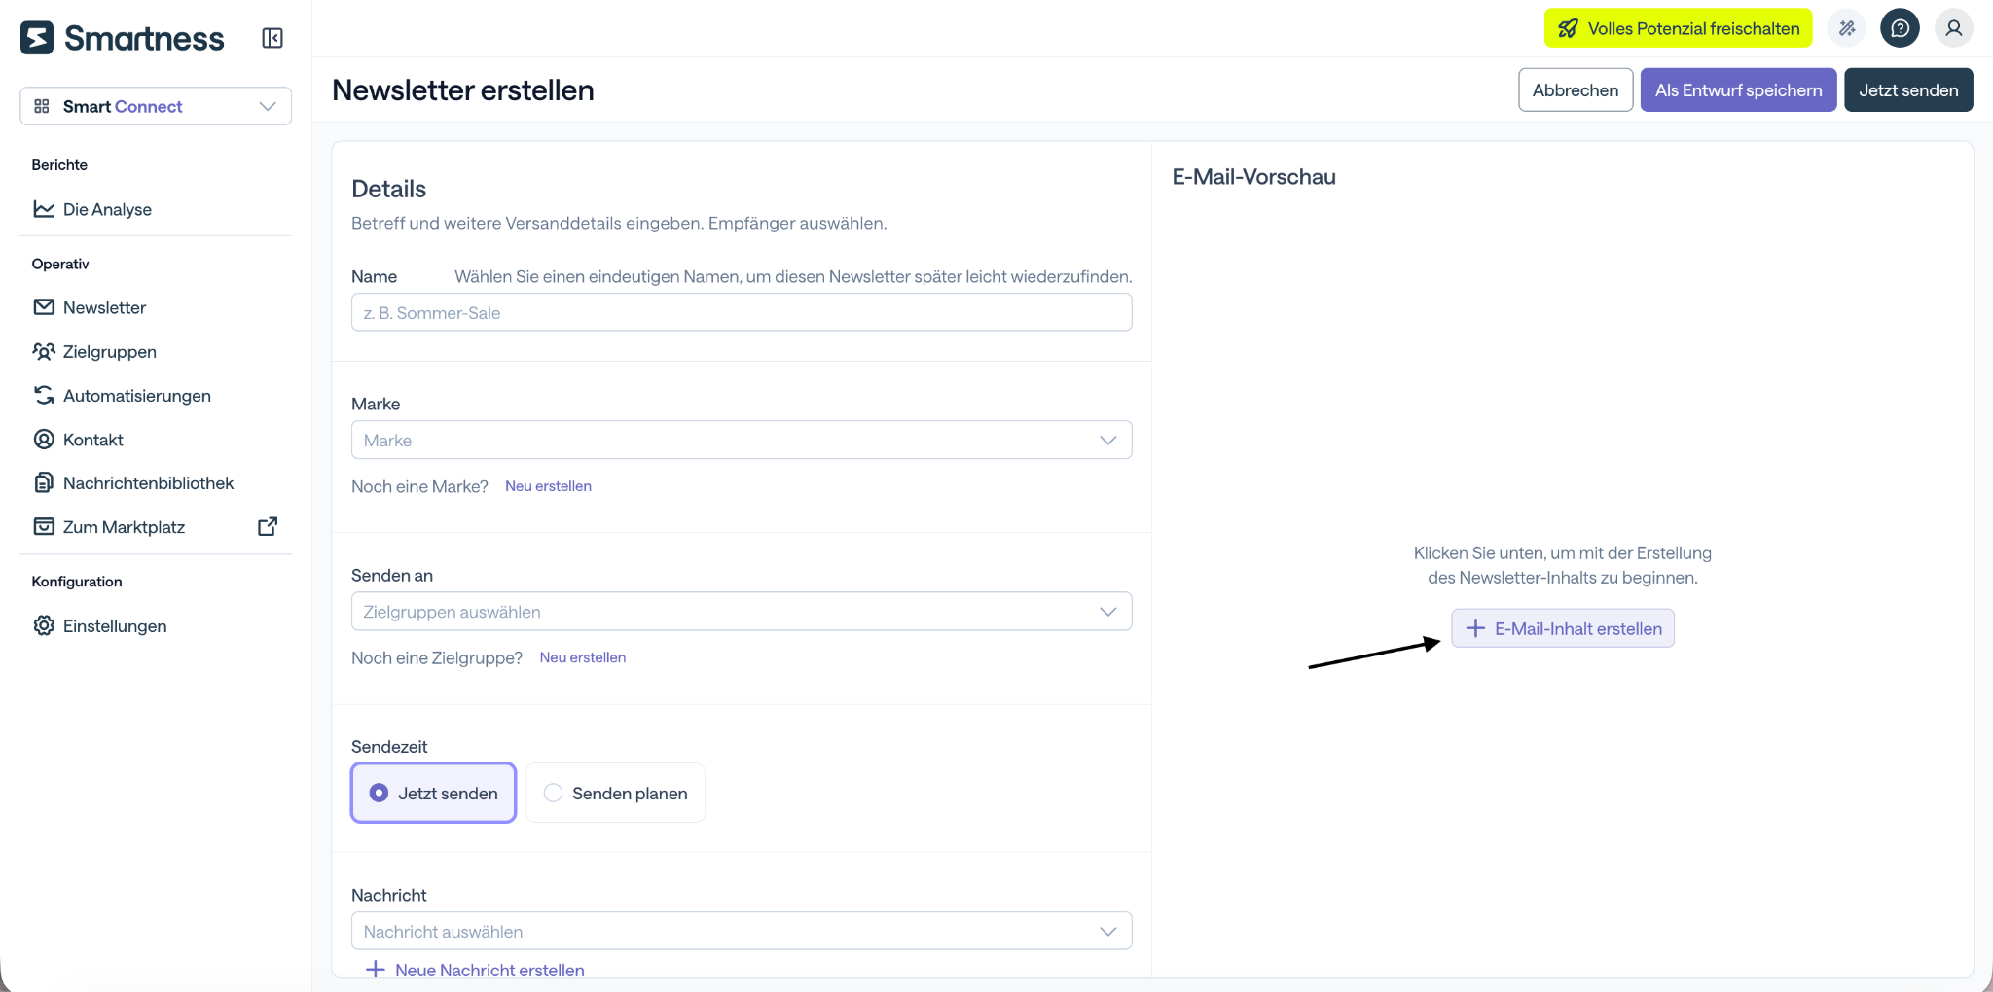Open the help chat bubble icon
Image resolution: width=1993 pixels, height=992 pixels.
1900,28
